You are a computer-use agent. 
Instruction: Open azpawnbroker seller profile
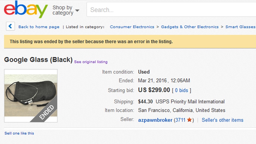(155, 120)
